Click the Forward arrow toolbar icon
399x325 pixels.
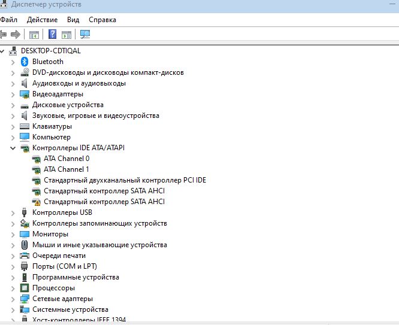[16, 34]
